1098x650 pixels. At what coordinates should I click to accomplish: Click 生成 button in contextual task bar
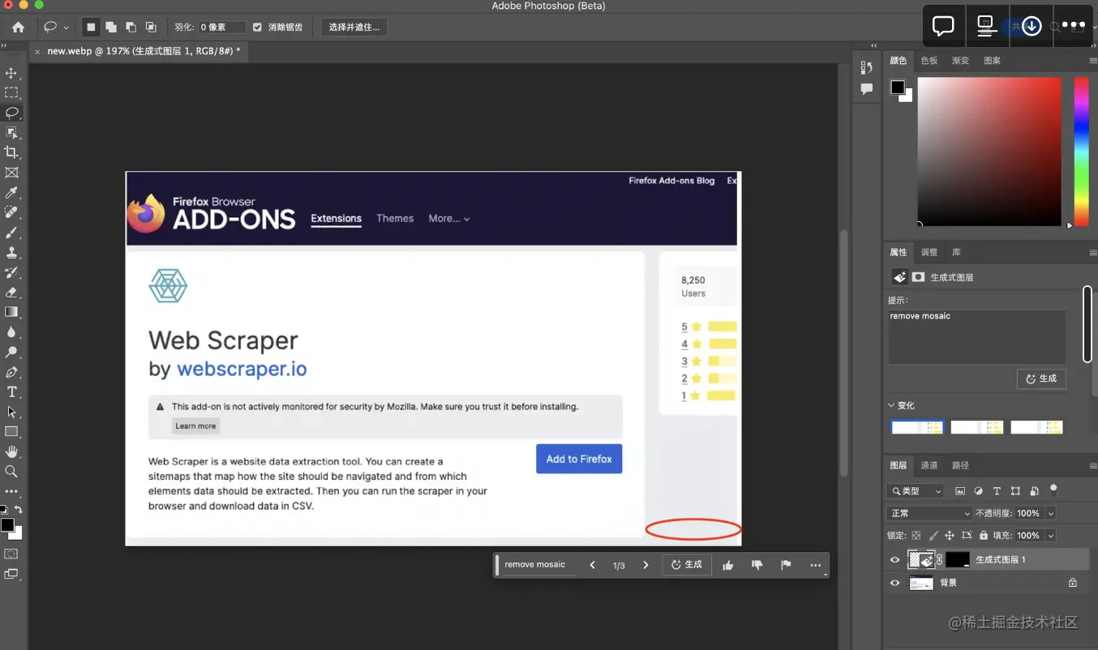point(687,565)
